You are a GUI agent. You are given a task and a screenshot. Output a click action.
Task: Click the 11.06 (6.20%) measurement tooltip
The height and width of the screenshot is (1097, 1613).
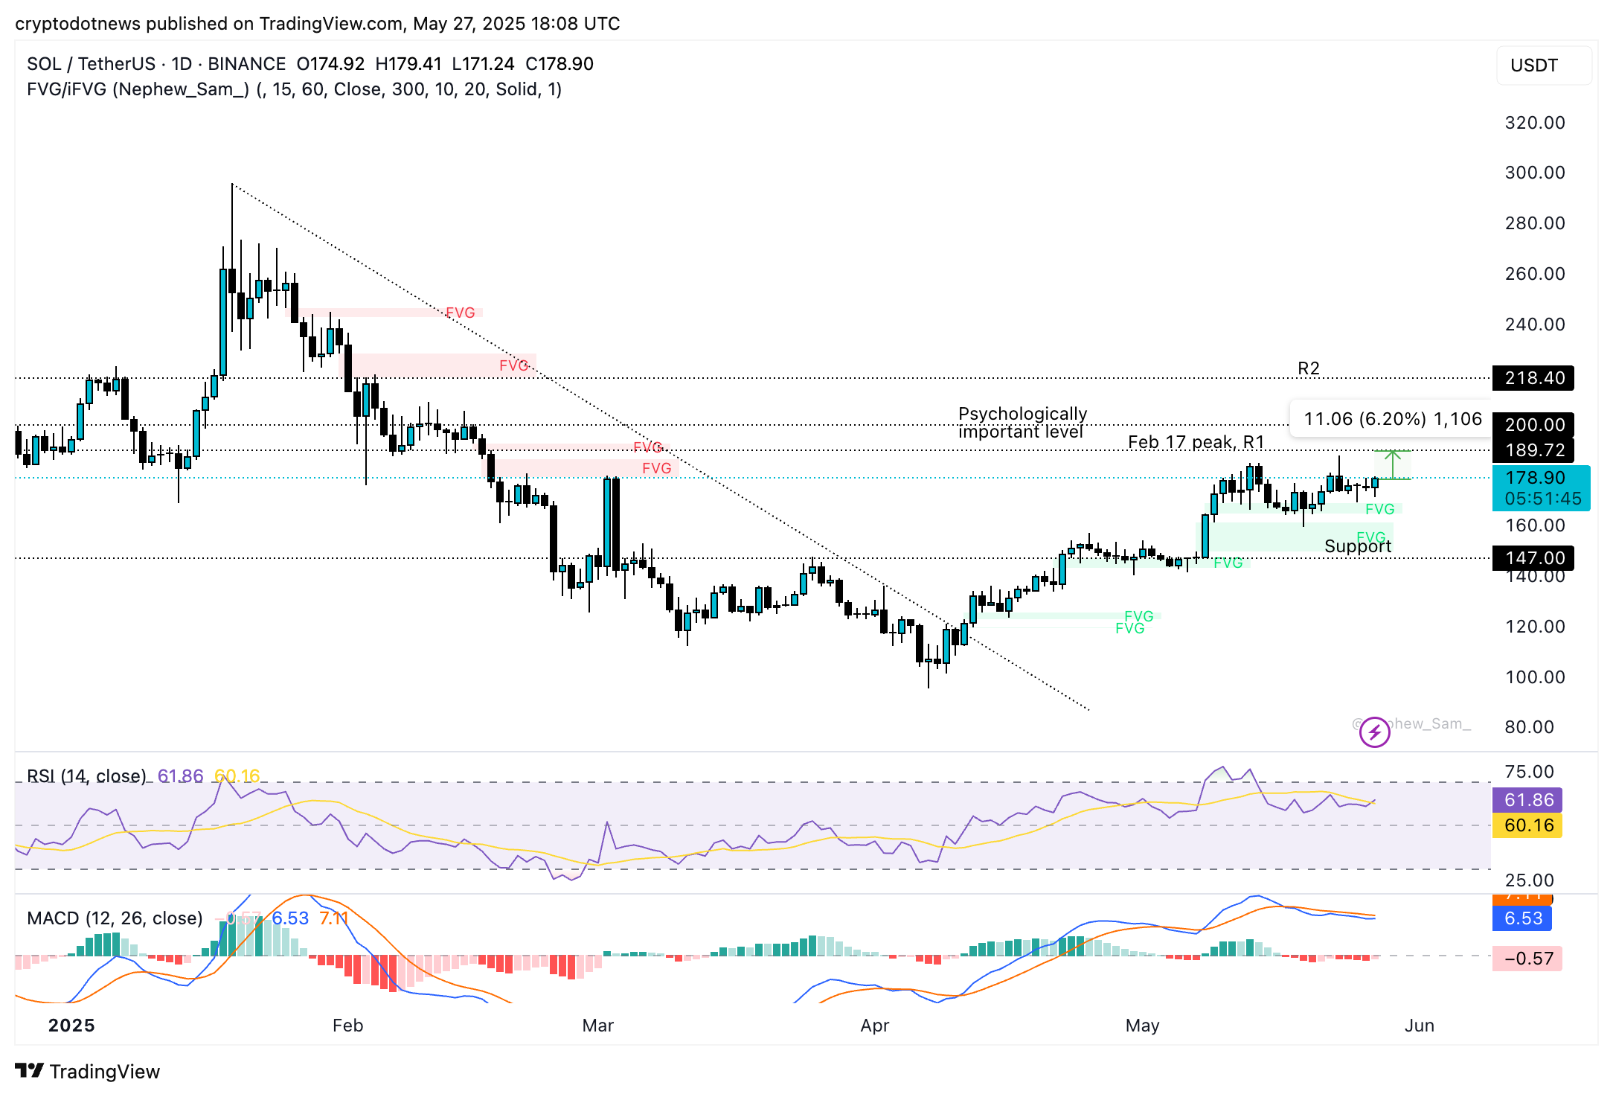point(1392,419)
